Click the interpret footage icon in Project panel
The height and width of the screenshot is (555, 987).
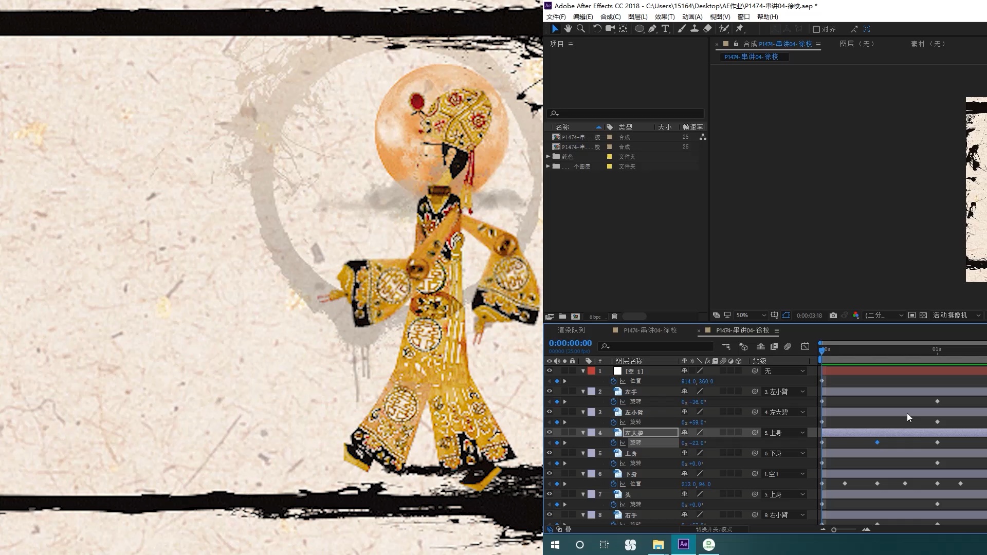[x=550, y=317]
